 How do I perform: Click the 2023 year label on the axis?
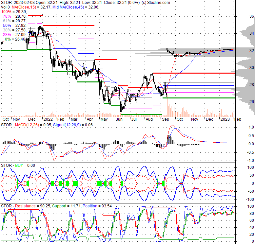coord(225,119)
